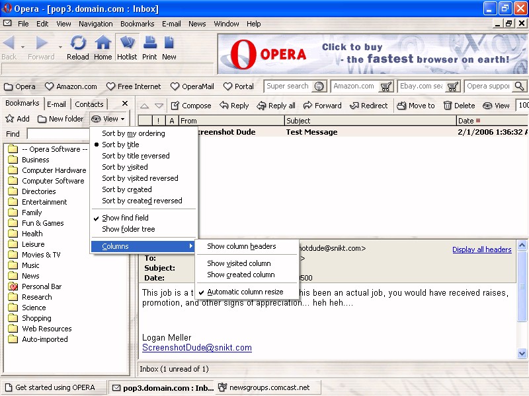Go to the Home icon

pos(103,43)
